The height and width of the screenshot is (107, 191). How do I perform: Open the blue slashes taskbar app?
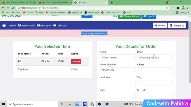coord(85,104)
